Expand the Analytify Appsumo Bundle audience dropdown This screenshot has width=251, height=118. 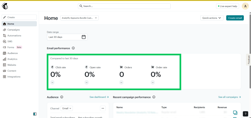click(80, 18)
